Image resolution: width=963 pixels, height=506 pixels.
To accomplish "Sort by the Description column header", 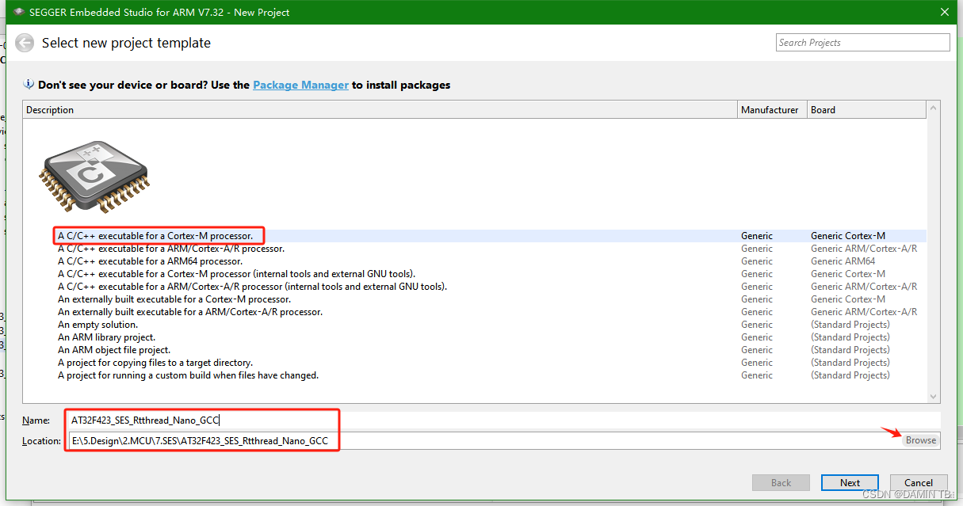I will [380, 110].
